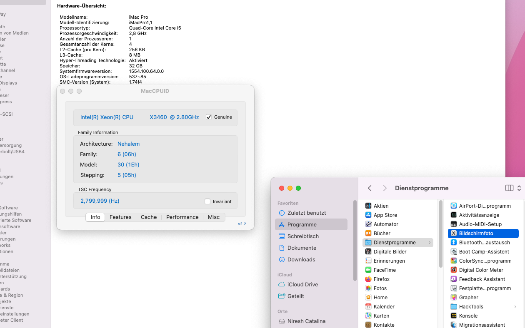Open Dokumente in Finder sidebar
This screenshot has height=328, width=525.
pos(311,248)
